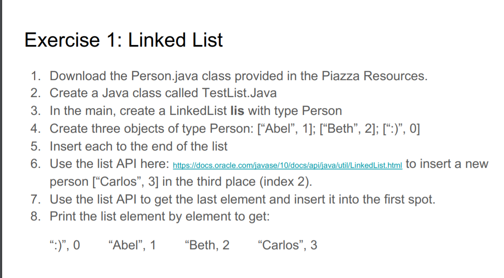Click the output entry "Beth, 2
This screenshot has width=504, height=278.
click(x=207, y=245)
